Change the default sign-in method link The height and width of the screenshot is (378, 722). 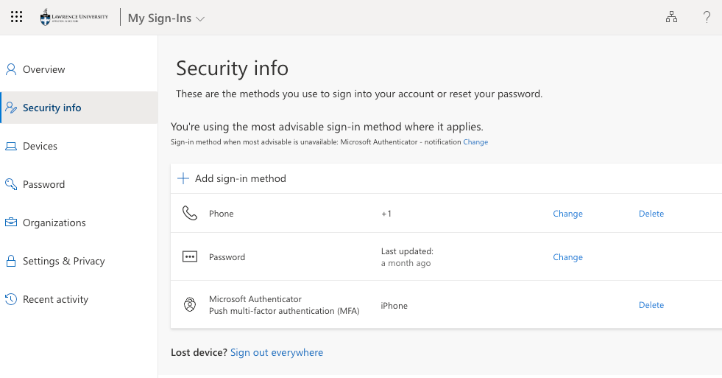pyautogui.click(x=475, y=142)
